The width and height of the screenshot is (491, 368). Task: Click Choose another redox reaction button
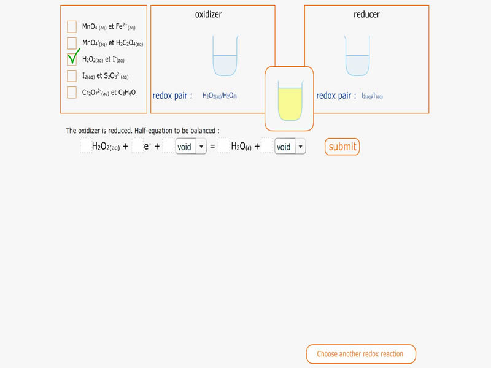(x=361, y=354)
